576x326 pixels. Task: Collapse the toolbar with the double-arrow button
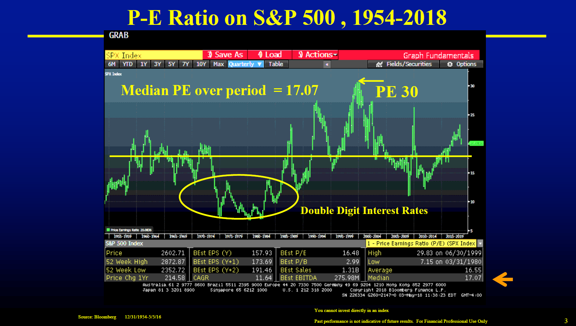(x=327, y=64)
